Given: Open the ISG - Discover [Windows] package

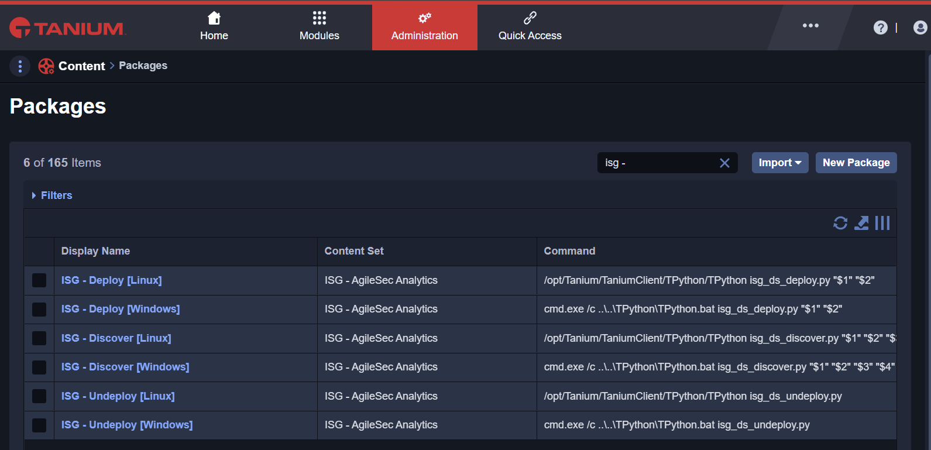Looking at the screenshot, I should pyautogui.click(x=125, y=367).
